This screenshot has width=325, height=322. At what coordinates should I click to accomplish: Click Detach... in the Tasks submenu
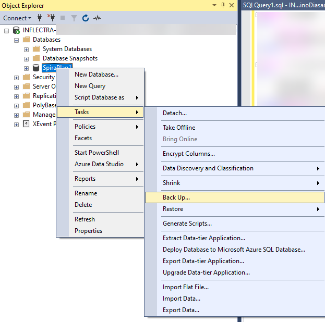pyautogui.click(x=174, y=113)
